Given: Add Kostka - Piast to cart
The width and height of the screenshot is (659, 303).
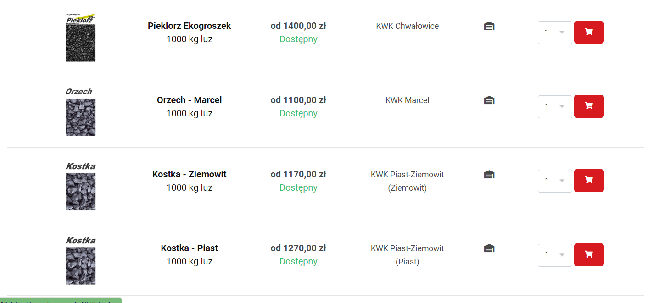Looking at the screenshot, I should (x=589, y=255).
